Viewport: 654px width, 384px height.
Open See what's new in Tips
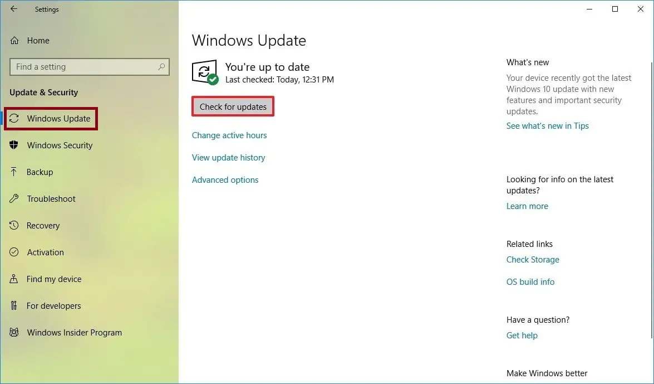547,125
